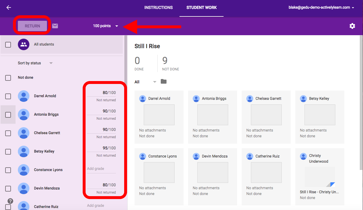Viewport: 363px width, 210px height.
Task: Click Darrel Arnold's avatar in student list
Action: tap(24, 96)
